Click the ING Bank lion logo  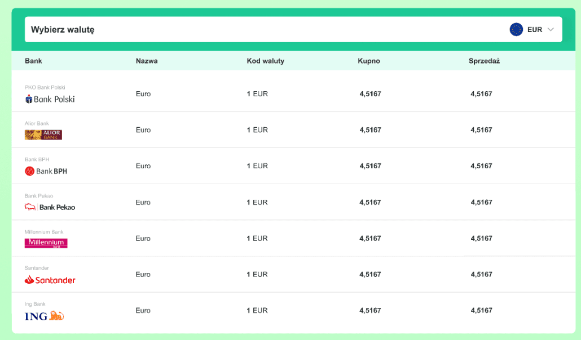pyautogui.click(x=56, y=316)
